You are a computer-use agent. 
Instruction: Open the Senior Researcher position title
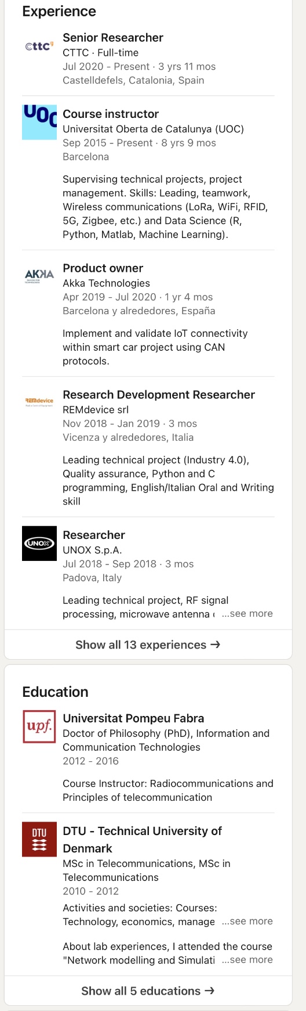pos(113,38)
